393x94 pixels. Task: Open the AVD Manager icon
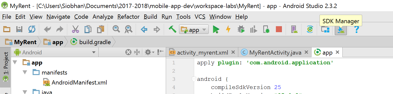(294, 29)
